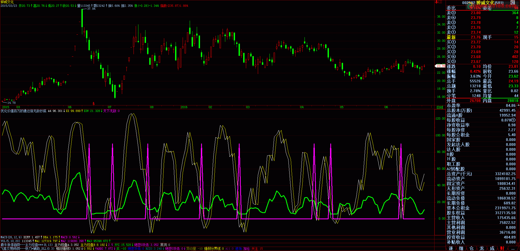
Task: Click the 涨跌 change row
Action: point(483,66)
